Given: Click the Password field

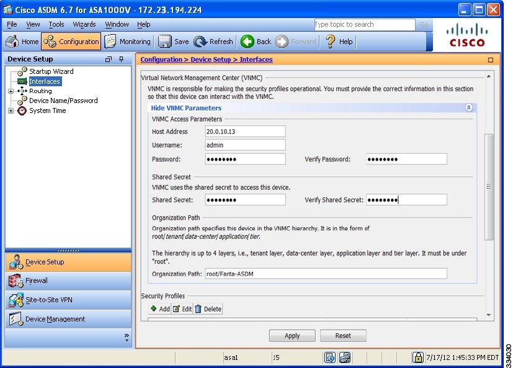Looking at the screenshot, I should 245,159.
